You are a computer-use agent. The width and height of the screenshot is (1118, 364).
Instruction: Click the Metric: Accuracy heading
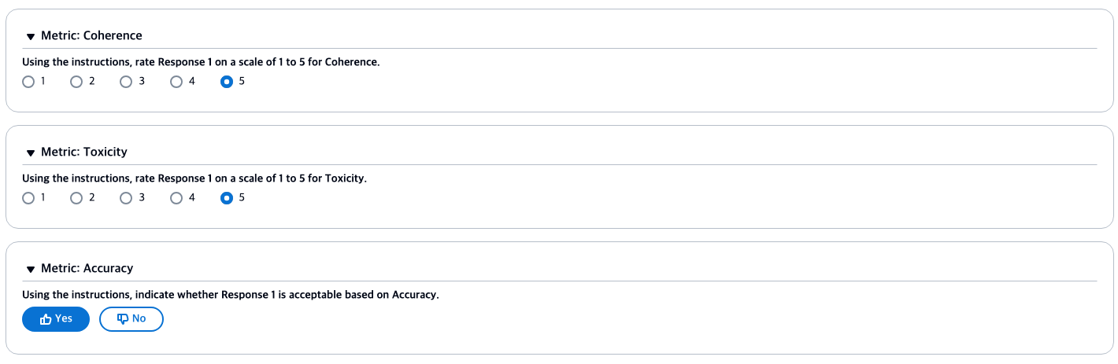coord(87,268)
